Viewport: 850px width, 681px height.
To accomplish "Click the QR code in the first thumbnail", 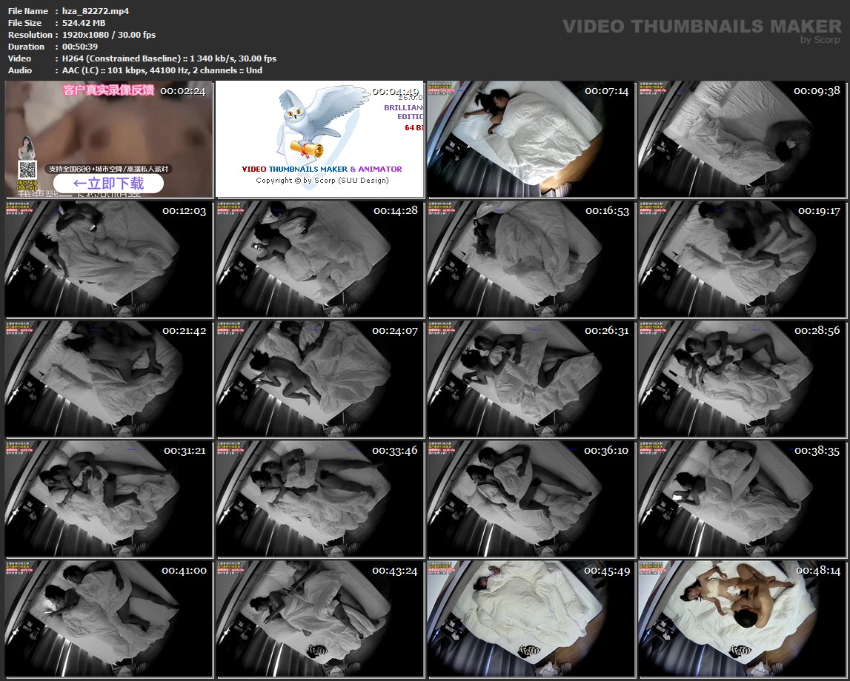I will (x=27, y=170).
